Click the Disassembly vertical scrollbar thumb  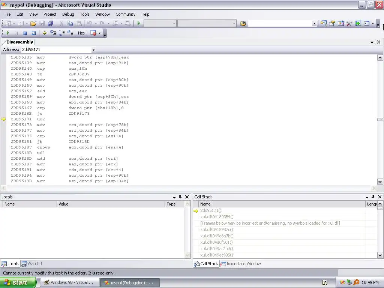tap(380, 120)
